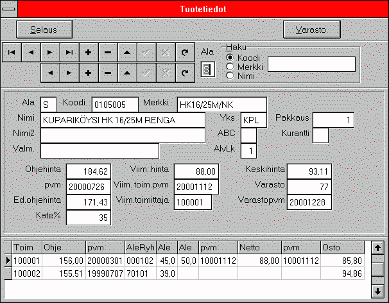Choose the Nimi search option
This screenshot has width=389, height=303.
[230, 76]
